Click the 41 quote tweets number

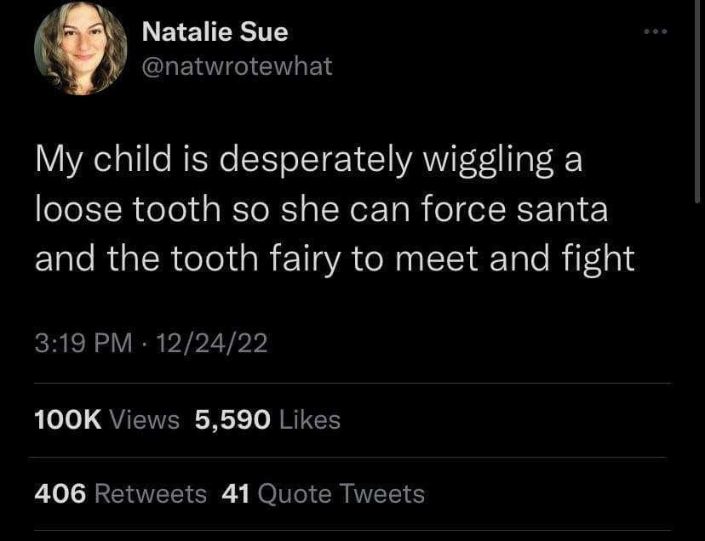pyautogui.click(x=234, y=493)
